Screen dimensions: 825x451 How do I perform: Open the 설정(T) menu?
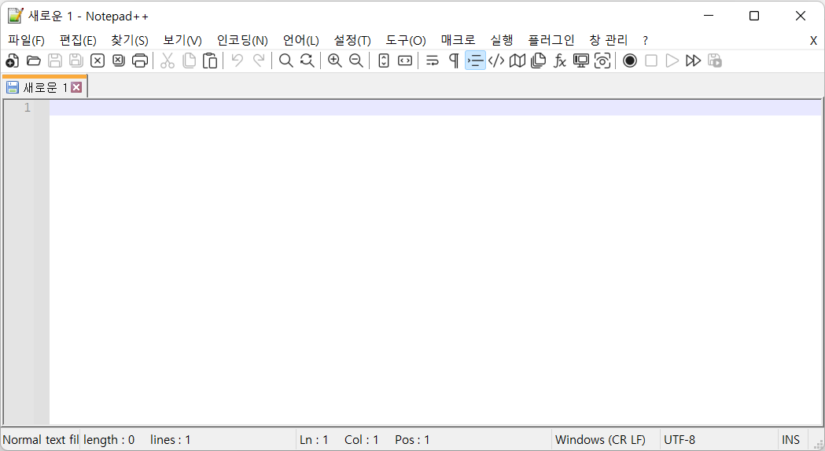(352, 41)
